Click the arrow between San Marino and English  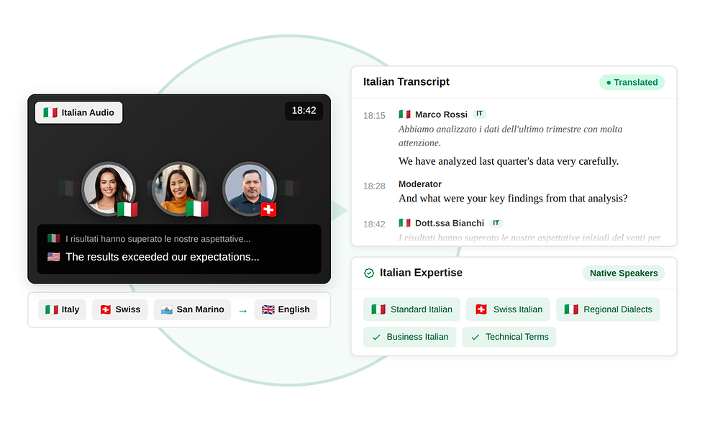tap(242, 309)
